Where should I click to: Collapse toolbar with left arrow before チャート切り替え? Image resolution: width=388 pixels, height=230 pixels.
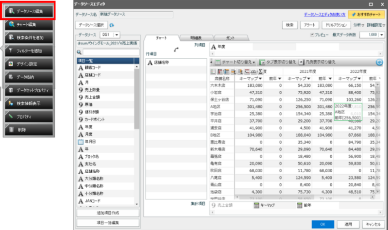(x=211, y=62)
